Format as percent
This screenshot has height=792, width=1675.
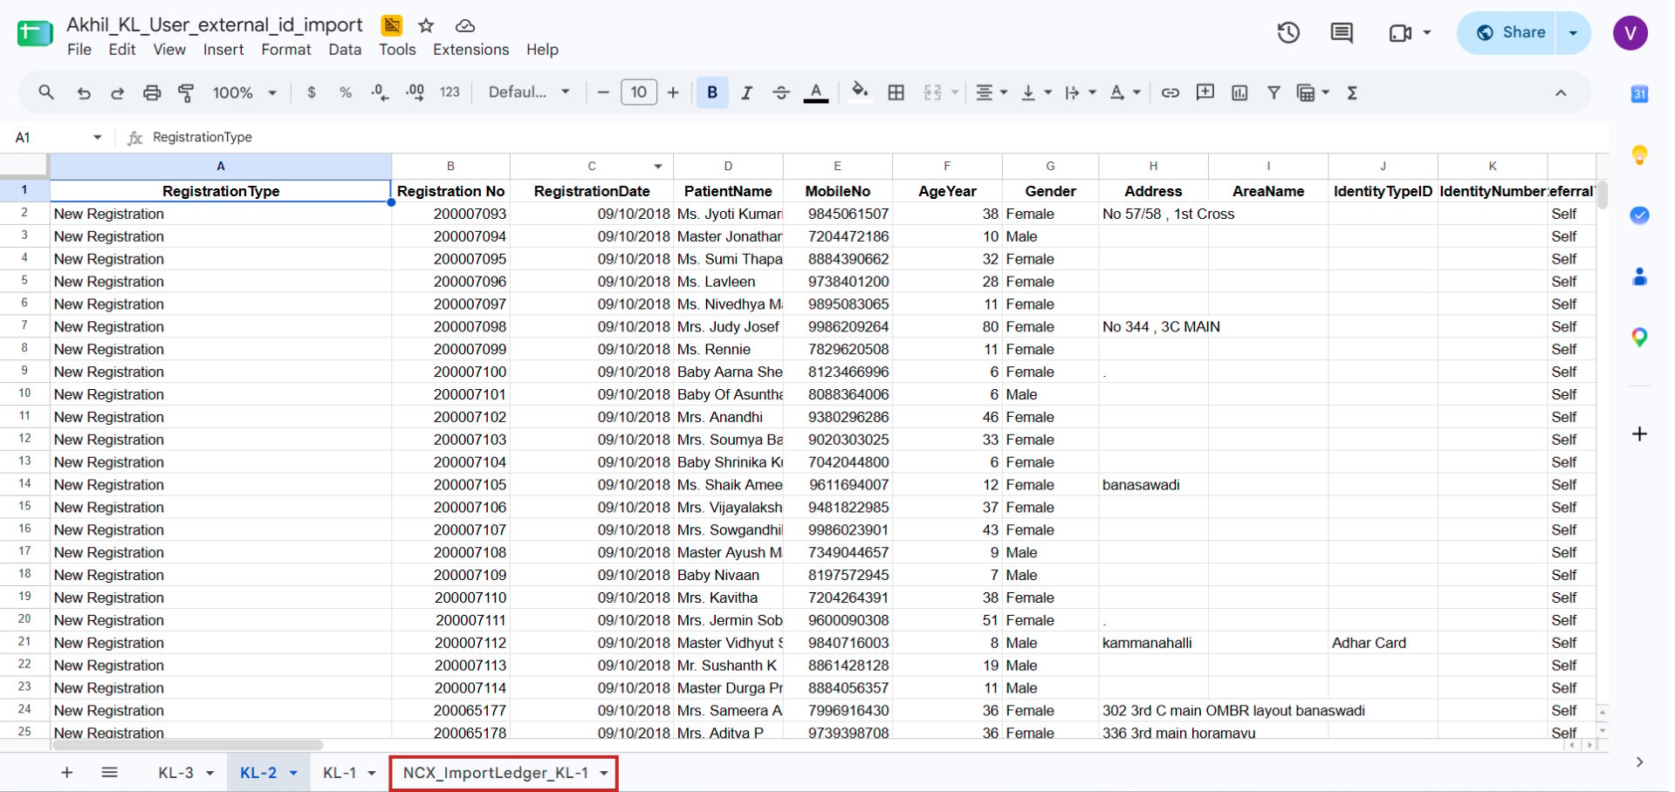[x=346, y=92]
